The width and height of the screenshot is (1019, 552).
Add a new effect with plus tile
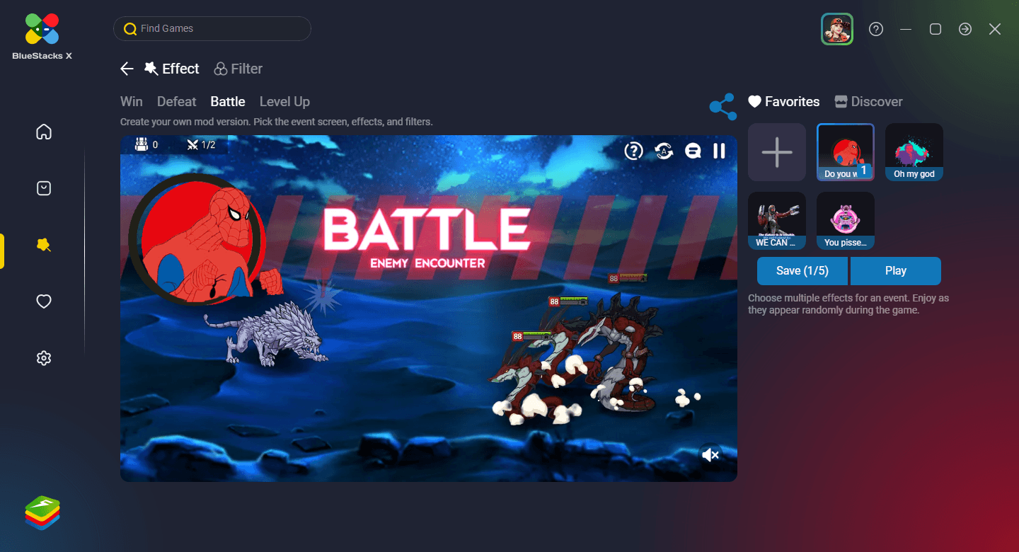[777, 152]
